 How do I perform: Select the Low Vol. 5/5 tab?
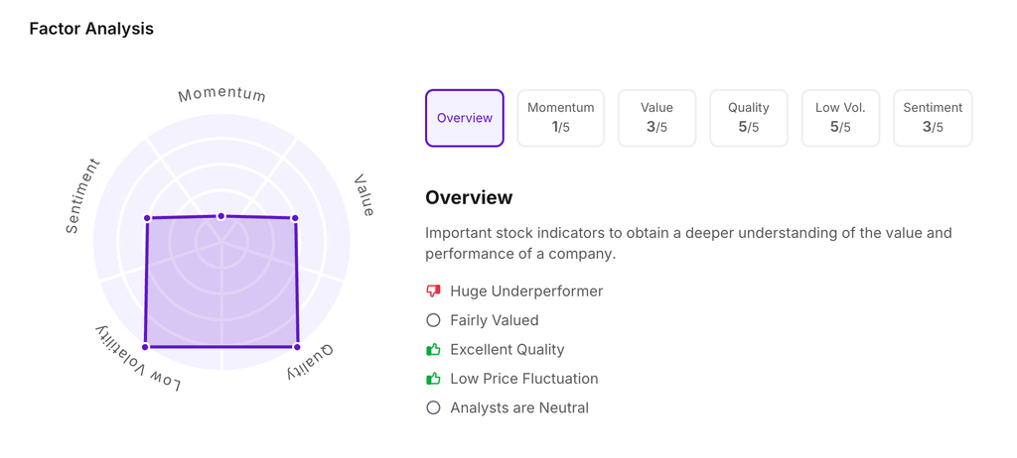[x=840, y=118]
